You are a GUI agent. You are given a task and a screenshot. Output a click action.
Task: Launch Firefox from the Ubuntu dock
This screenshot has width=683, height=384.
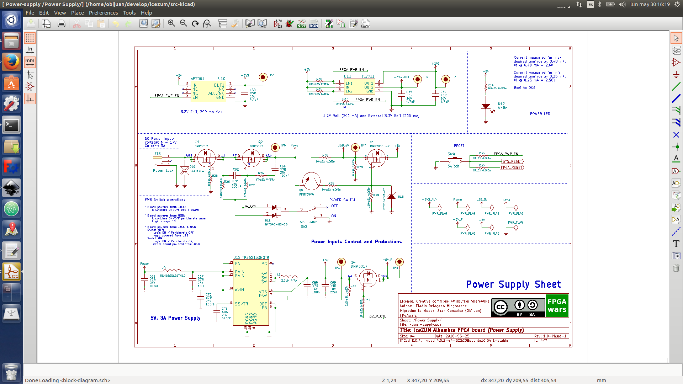11,62
